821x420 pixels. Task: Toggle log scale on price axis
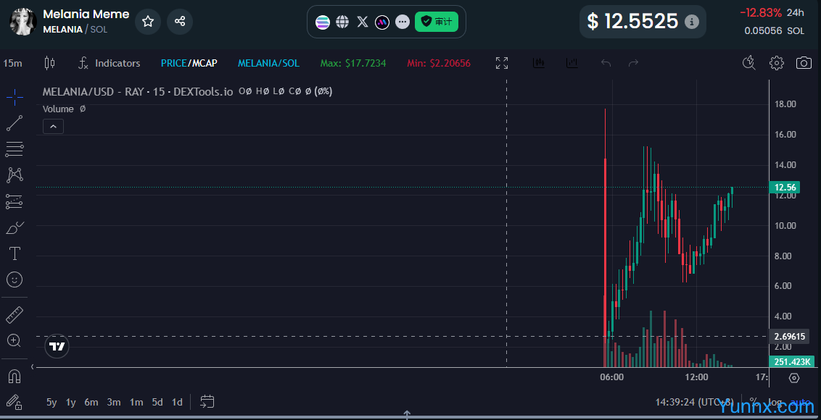(x=776, y=401)
